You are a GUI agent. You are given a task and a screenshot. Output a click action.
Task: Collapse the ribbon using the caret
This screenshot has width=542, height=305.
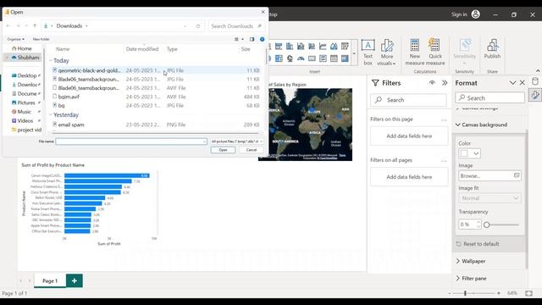click(538, 71)
